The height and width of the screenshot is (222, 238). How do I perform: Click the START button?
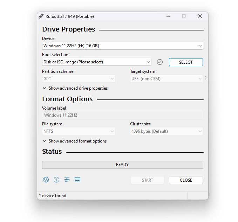point(147,180)
